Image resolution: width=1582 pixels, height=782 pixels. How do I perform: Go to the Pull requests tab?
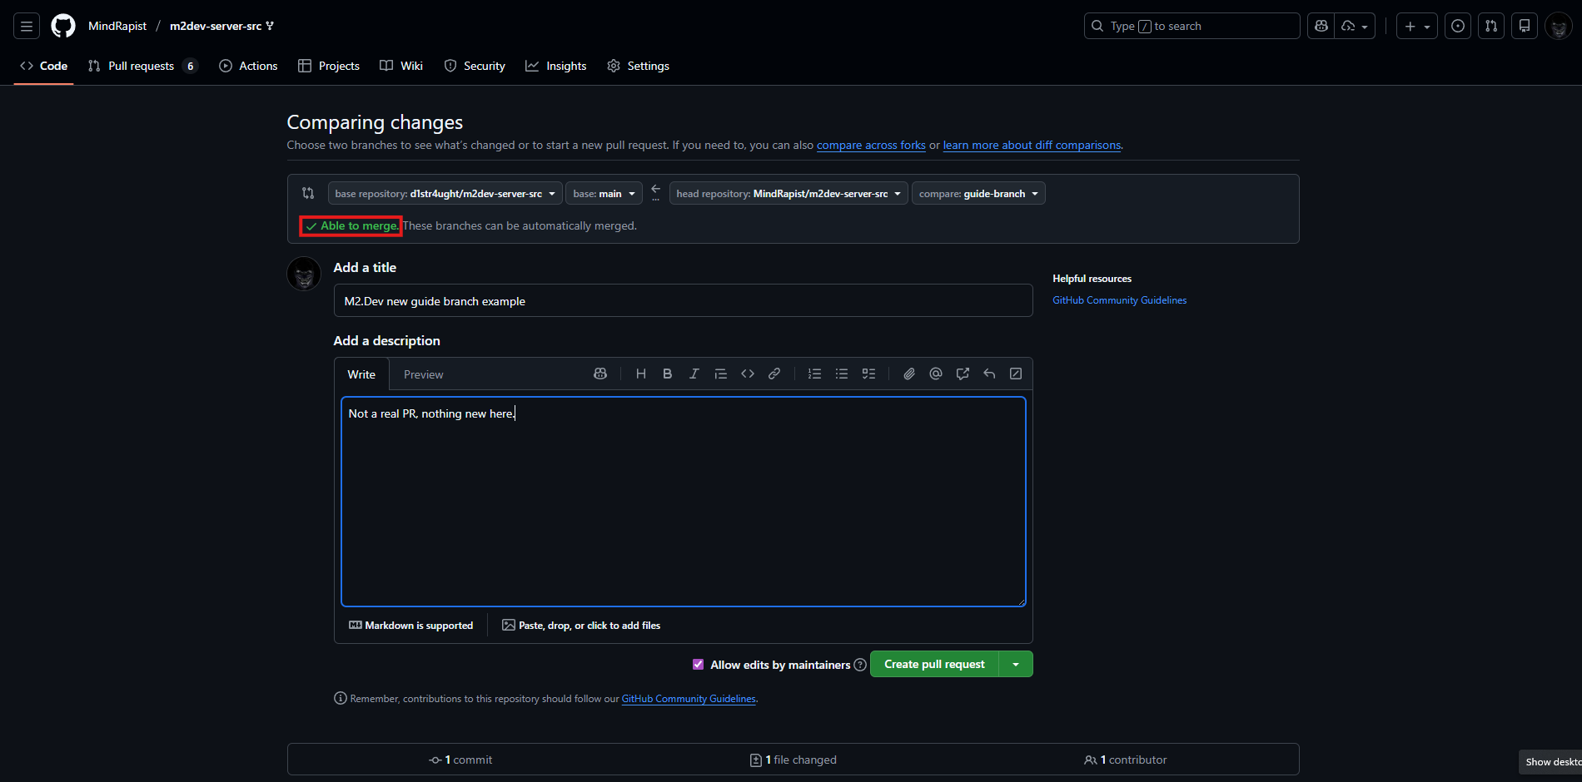click(x=141, y=66)
